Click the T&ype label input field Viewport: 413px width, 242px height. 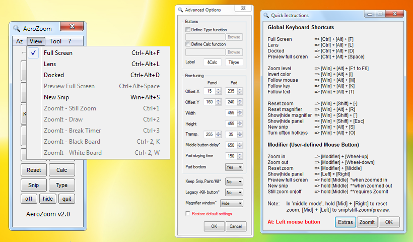coord(234,62)
